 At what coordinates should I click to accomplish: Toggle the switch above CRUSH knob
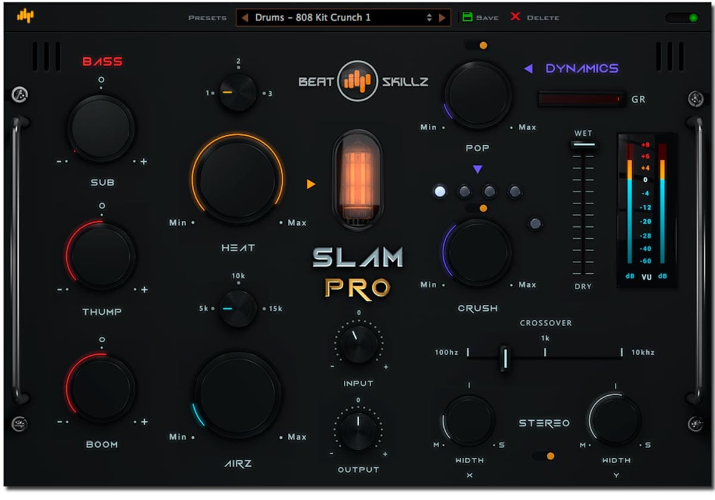(477, 208)
